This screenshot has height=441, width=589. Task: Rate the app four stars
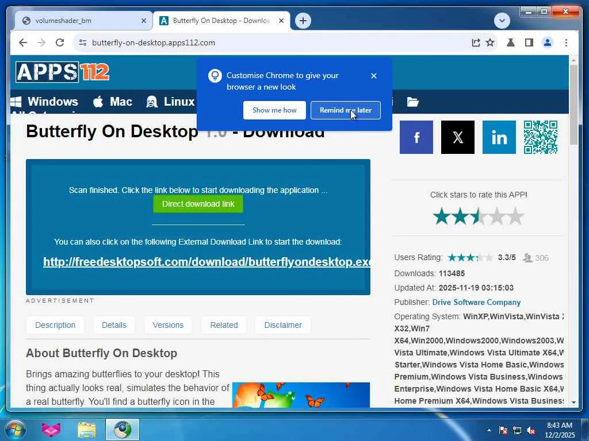pos(497,216)
